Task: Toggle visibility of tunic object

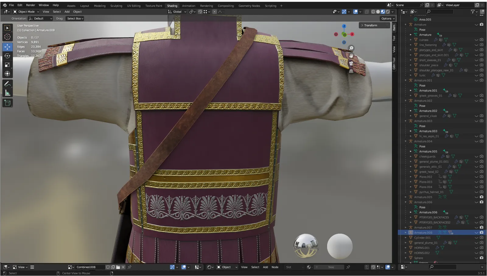Action: click(476, 75)
